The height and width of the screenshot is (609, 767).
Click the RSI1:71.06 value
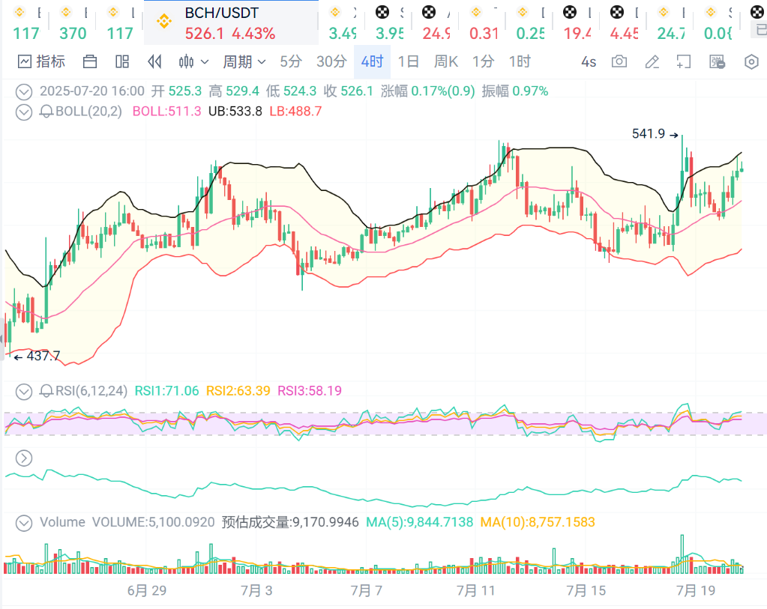coord(166,391)
